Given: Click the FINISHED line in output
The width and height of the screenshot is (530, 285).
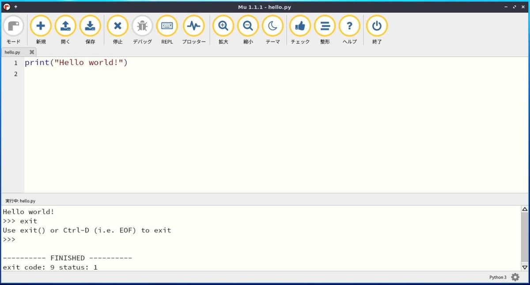Looking at the screenshot, I should point(67,258).
